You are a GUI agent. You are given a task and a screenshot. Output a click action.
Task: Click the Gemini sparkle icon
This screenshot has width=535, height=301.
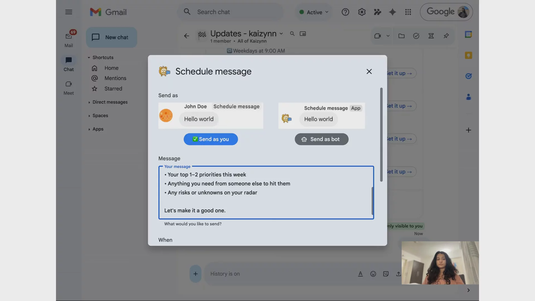(x=392, y=12)
